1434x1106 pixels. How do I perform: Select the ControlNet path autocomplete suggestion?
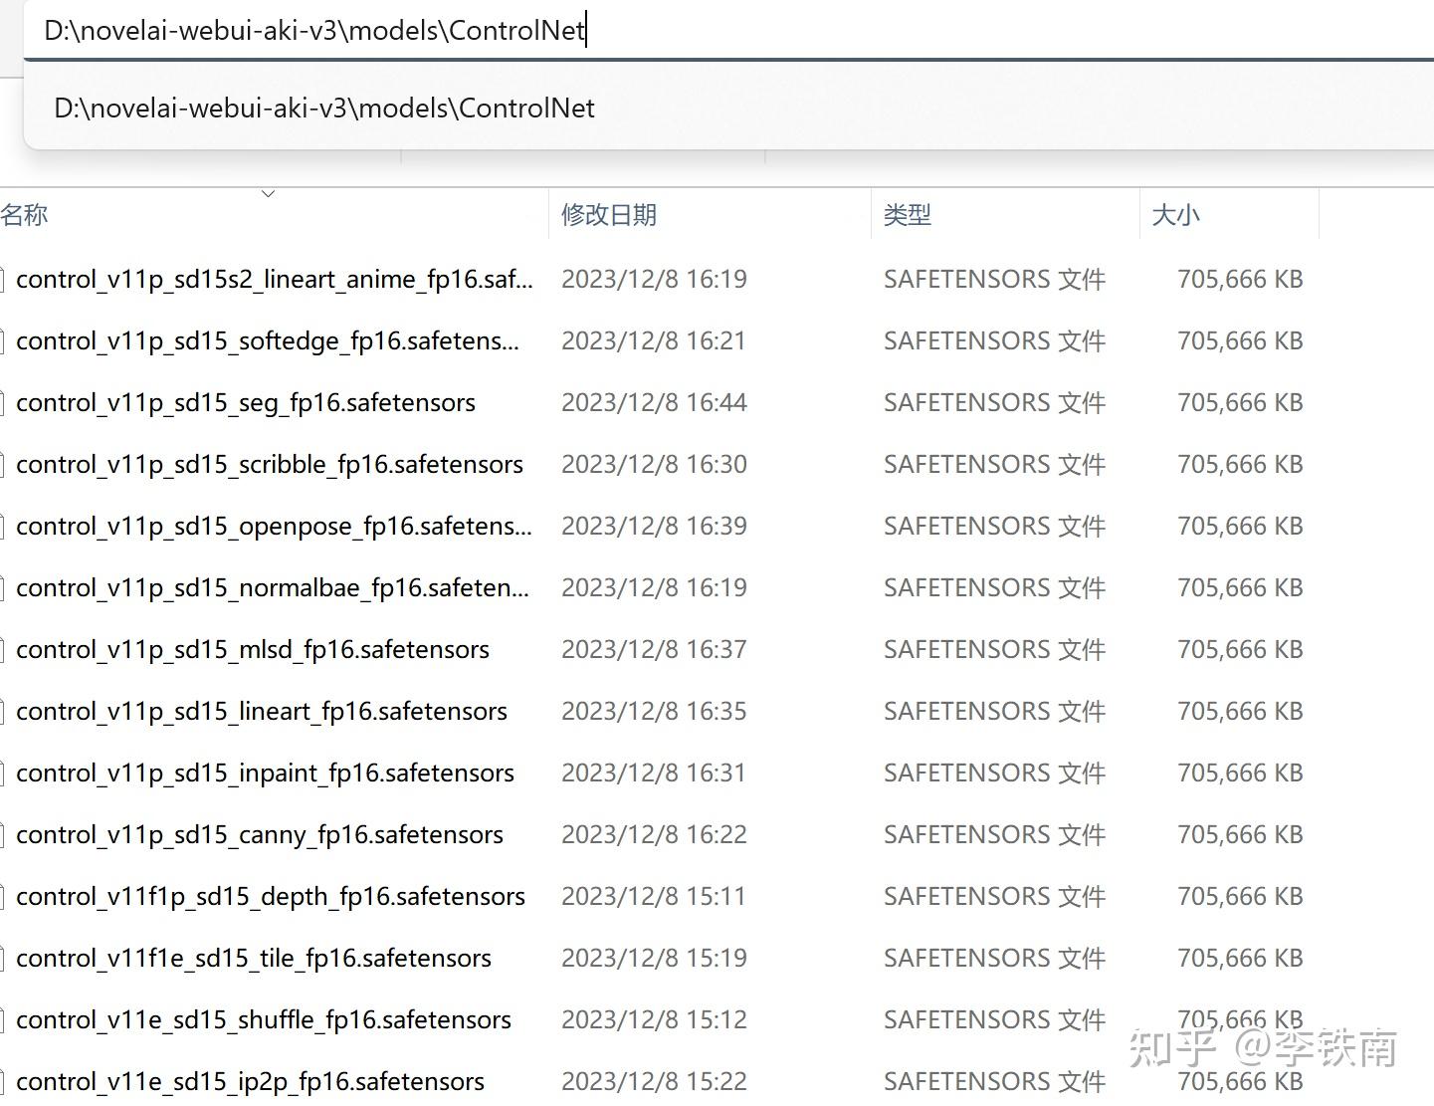[324, 108]
